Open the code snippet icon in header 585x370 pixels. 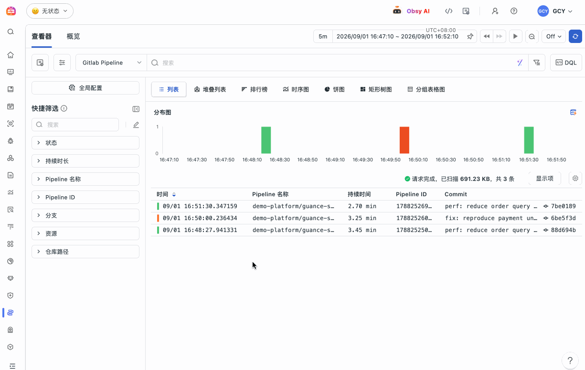pos(448,11)
